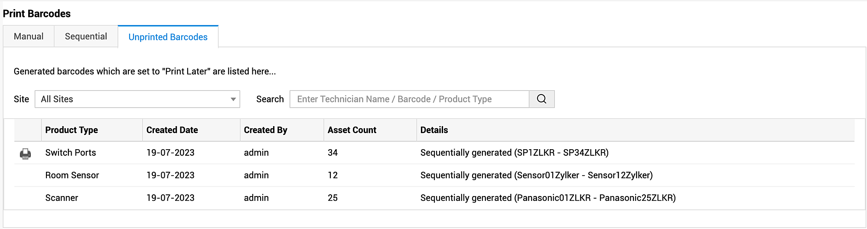Select the Unprinted Barcodes tab
867x229 pixels.
tap(168, 37)
